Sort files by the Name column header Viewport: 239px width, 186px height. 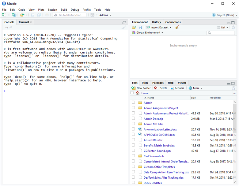(167, 98)
